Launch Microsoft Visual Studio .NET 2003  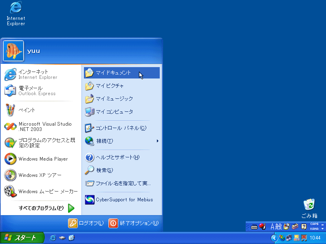tap(41, 126)
